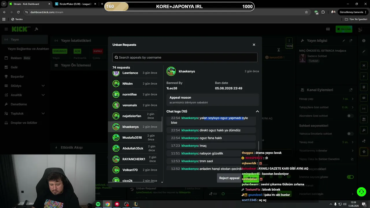Open Başarılar page
The height and width of the screenshot is (208, 370).
[x=25, y=77]
